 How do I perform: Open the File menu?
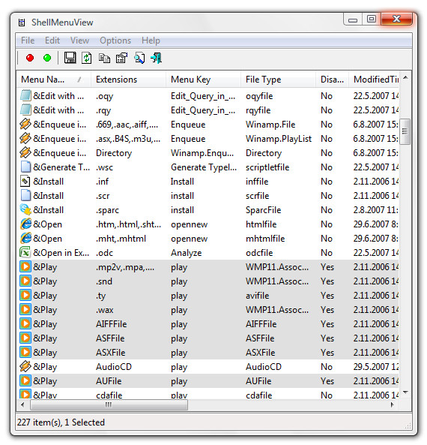click(28, 41)
